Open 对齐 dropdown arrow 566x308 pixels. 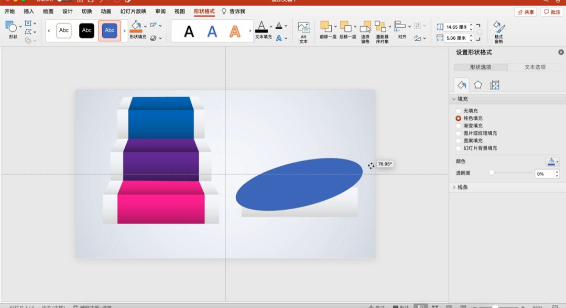409,26
